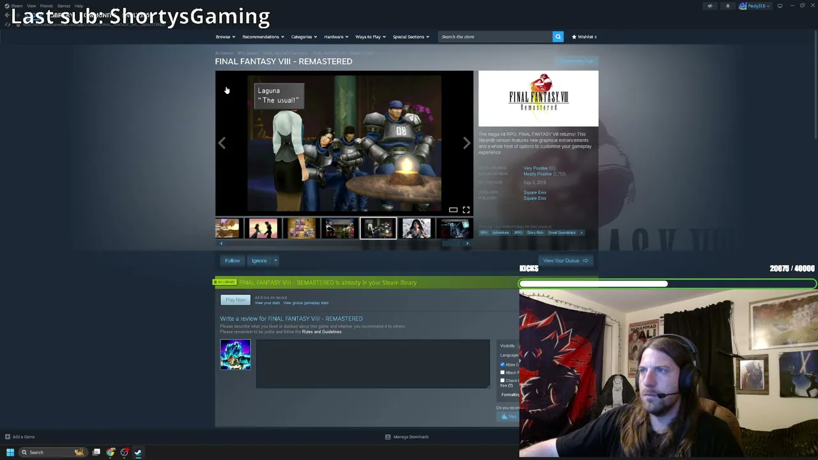Image resolution: width=818 pixels, height=460 pixels.
Task: Click the Wishlist star icon
Action: click(575, 36)
